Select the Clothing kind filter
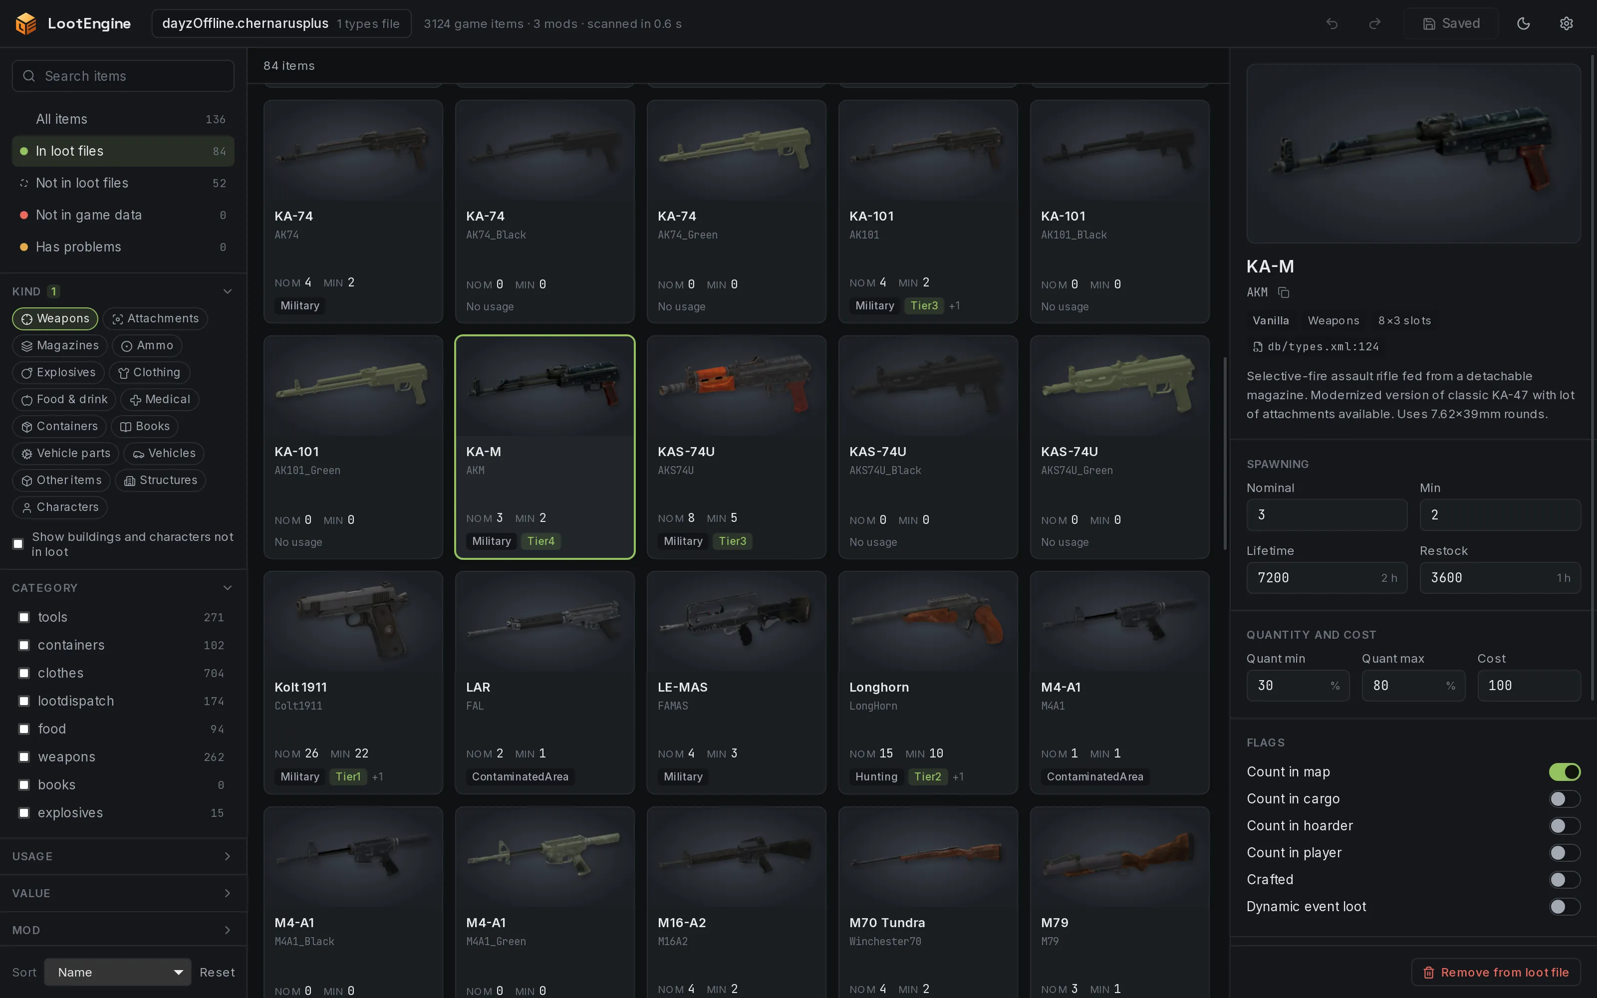Screen dimensions: 1597x998 point(149,373)
